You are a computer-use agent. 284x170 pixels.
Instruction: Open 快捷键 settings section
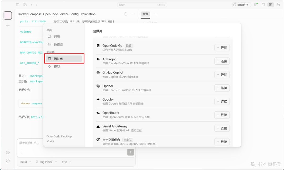64,45
